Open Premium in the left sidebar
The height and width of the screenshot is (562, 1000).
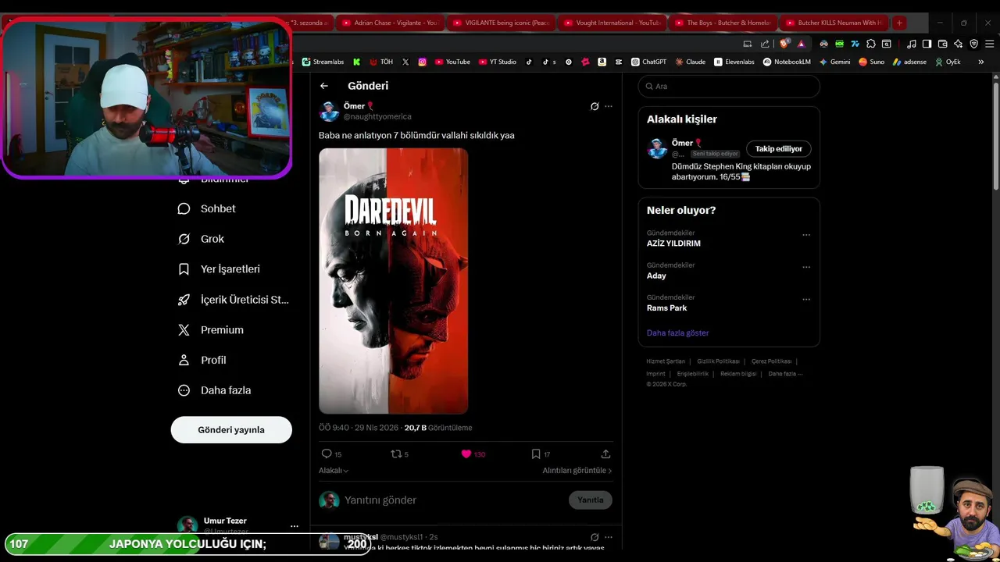[211, 330]
